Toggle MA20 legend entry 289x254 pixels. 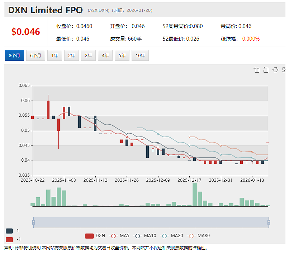coord(172,236)
